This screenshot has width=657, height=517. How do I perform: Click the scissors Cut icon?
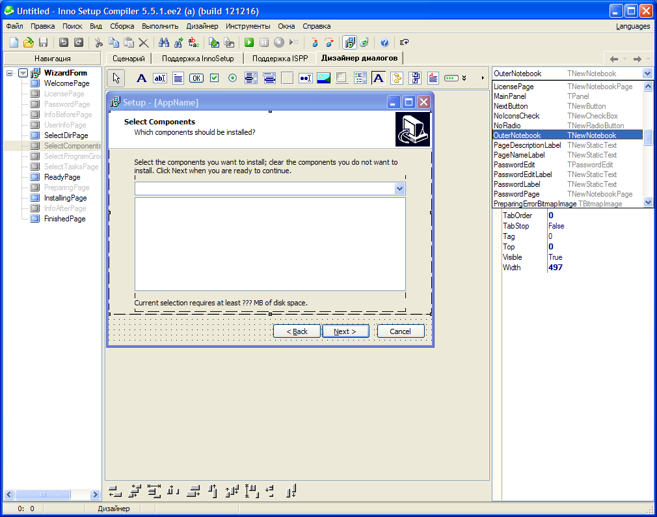(x=98, y=42)
